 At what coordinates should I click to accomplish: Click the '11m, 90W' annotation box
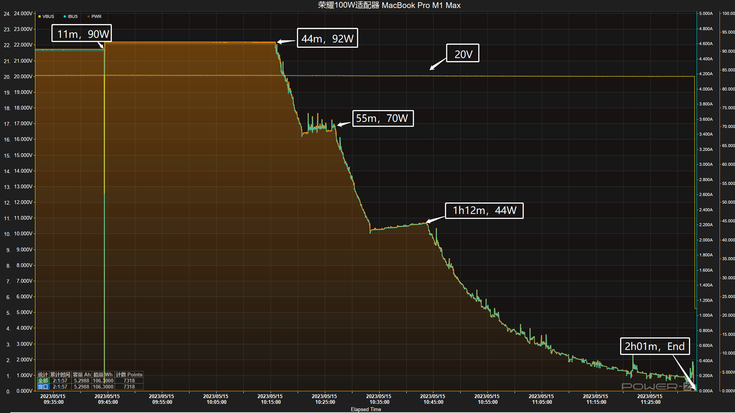tap(82, 34)
